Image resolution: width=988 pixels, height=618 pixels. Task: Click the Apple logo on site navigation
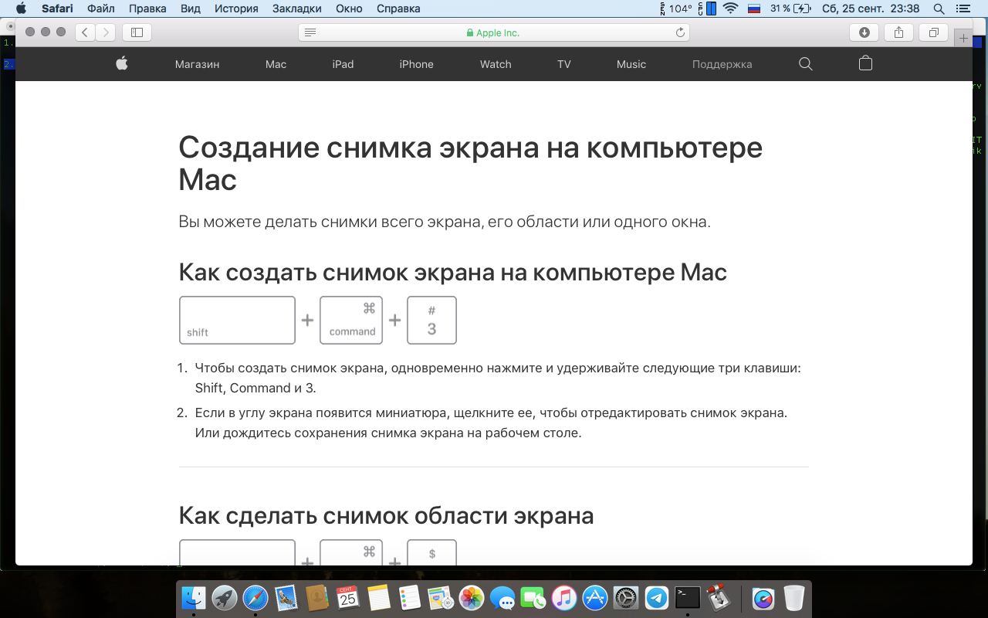[x=122, y=64]
